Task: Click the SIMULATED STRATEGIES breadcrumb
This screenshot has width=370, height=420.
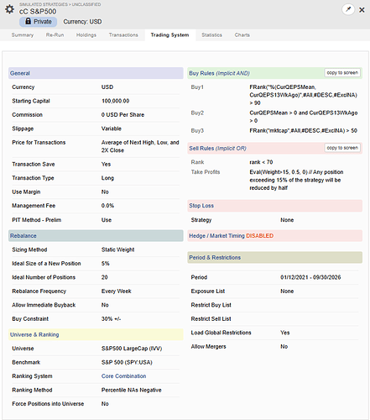Action: tap(44, 4)
